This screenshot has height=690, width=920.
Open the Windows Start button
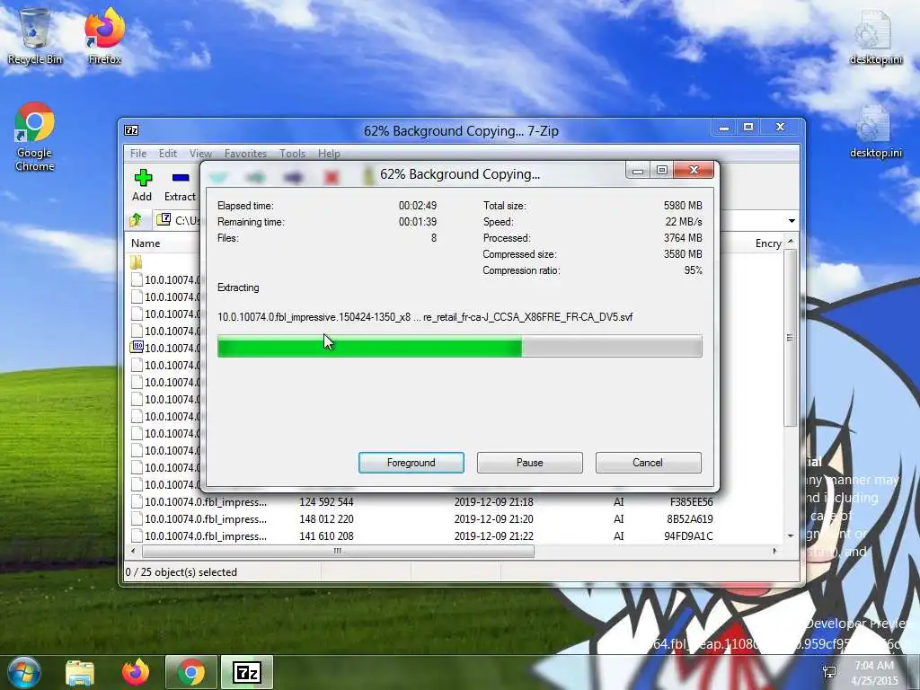click(x=23, y=672)
